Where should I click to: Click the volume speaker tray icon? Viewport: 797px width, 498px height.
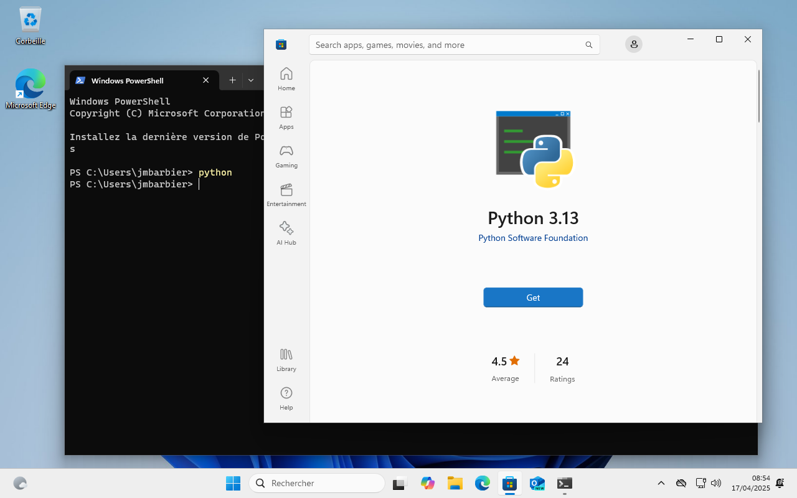(715, 483)
